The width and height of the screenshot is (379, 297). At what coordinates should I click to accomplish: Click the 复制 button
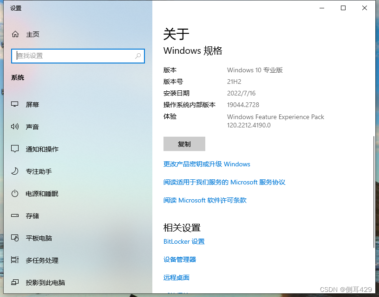tap(184, 144)
